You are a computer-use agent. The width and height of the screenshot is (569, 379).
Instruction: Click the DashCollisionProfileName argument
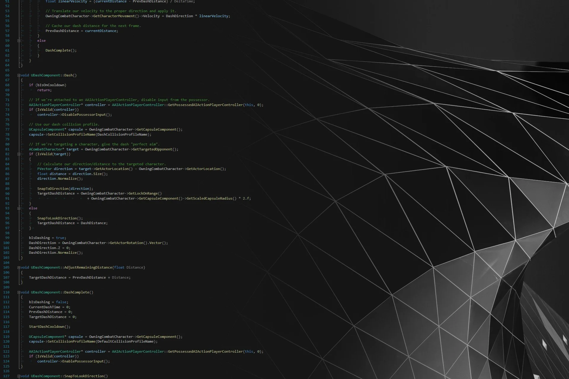(x=122, y=134)
